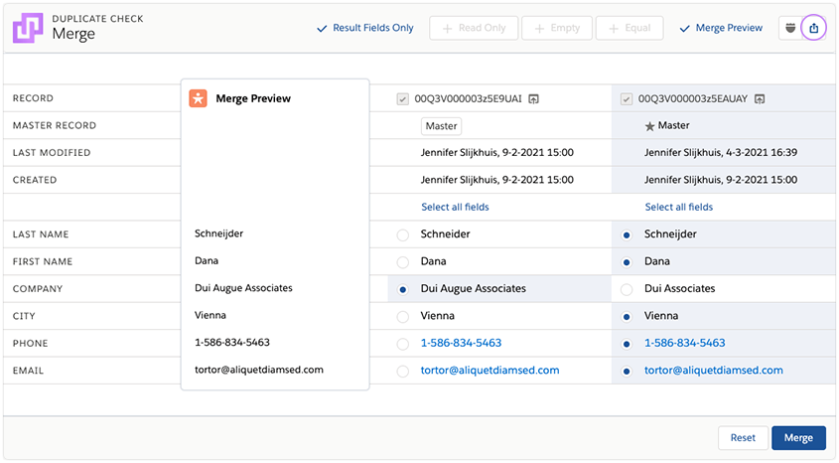Screen dimensions: 839x463
Task: Click record ID 00Q3V000003z5E9UAI text
Action: click(469, 99)
